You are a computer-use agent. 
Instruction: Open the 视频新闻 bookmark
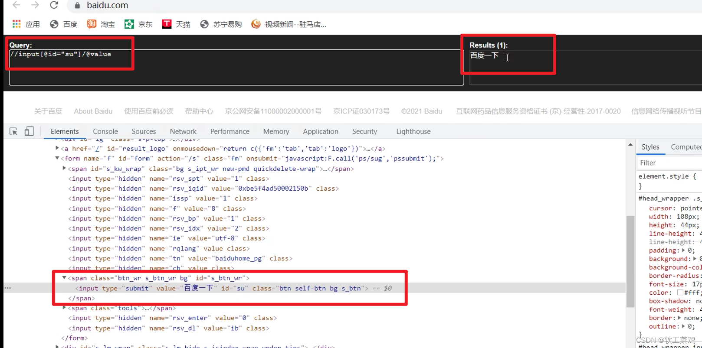click(x=289, y=24)
